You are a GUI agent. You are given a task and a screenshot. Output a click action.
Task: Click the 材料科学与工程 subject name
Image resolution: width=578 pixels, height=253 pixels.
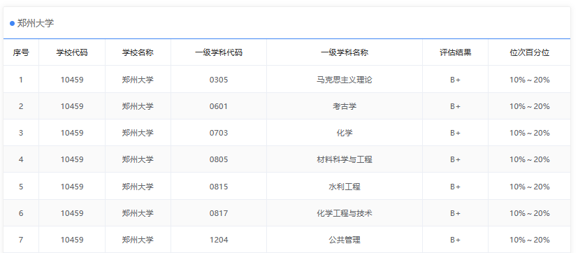pyautogui.click(x=345, y=159)
